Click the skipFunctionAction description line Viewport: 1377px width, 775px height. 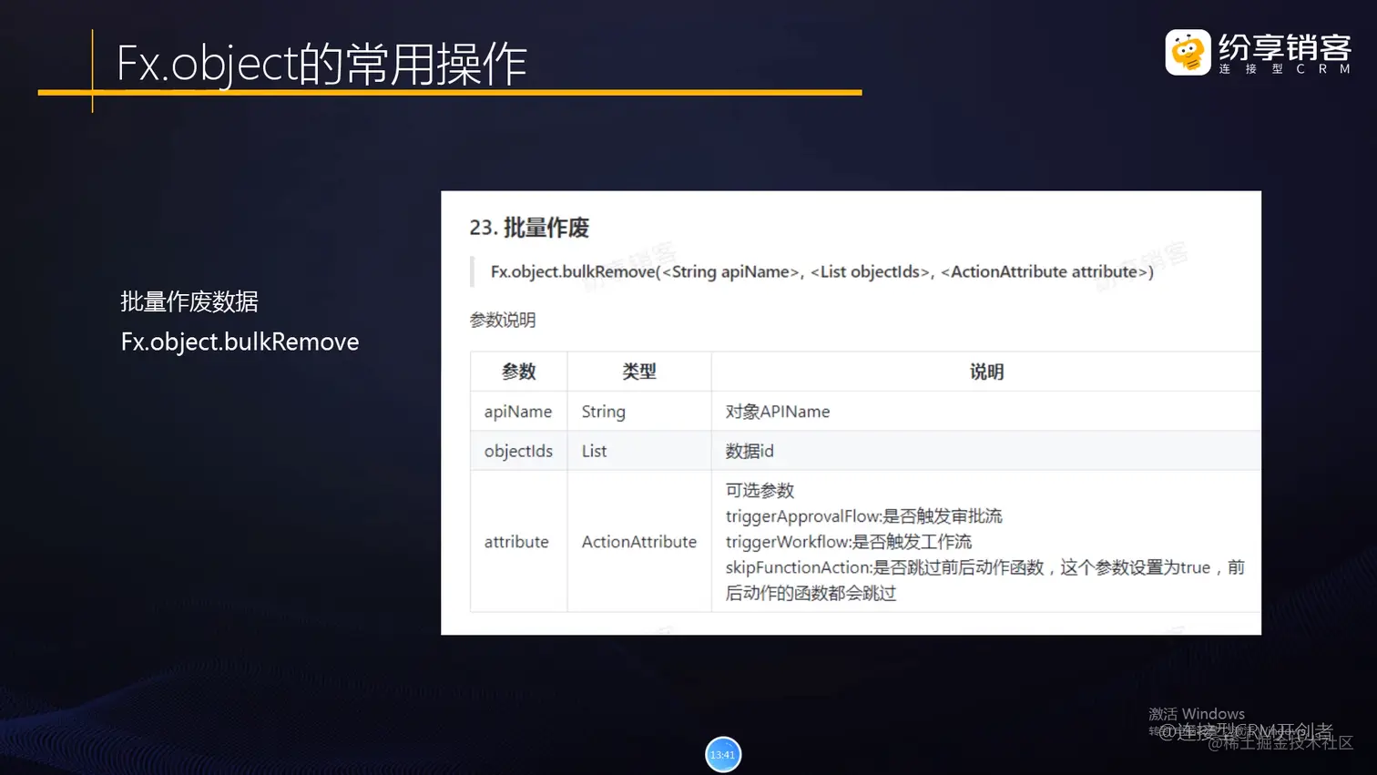(x=984, y=580)
